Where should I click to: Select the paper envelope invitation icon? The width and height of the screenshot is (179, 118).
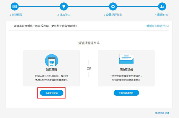[126, 59]
